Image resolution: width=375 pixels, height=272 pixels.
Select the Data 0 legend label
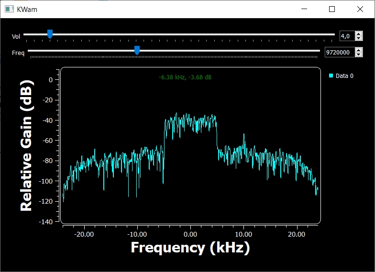[344, 76]
